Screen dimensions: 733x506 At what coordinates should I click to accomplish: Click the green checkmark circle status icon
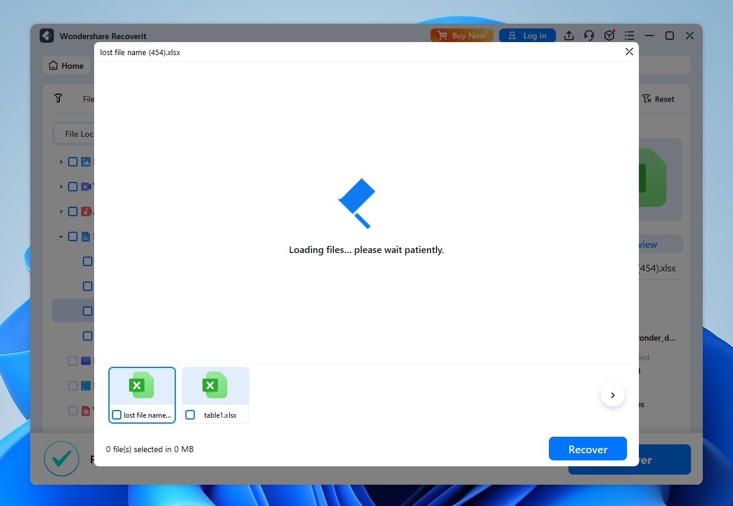[62, 459]
